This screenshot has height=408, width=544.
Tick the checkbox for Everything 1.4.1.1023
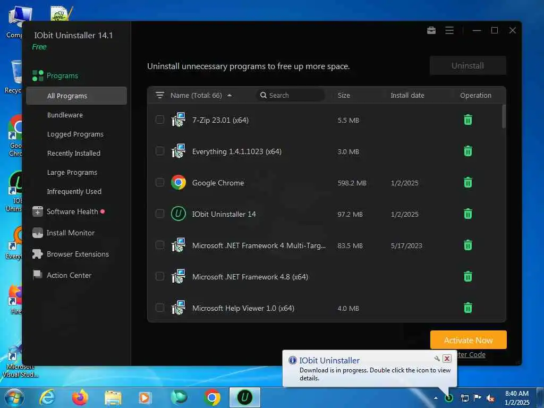point(159,151)
